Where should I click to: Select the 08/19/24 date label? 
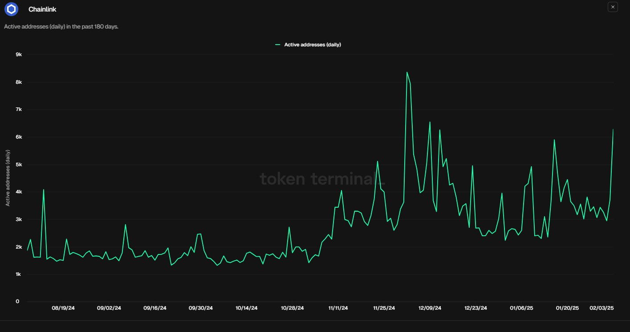coord(63,308)
